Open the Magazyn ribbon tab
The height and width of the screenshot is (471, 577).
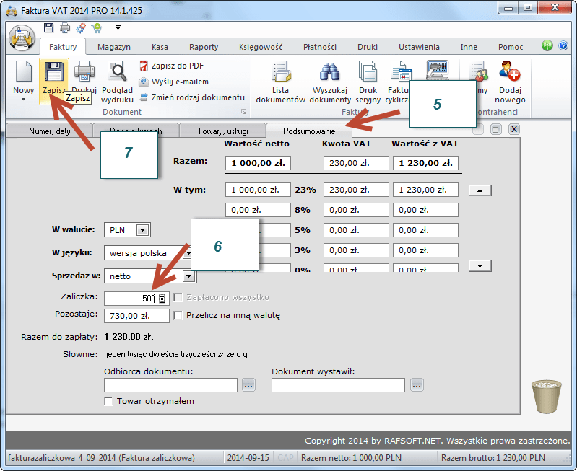[114, 47]
